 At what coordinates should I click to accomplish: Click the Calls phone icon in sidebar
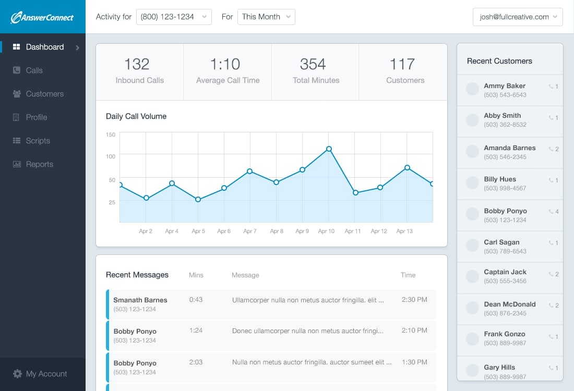17,70
